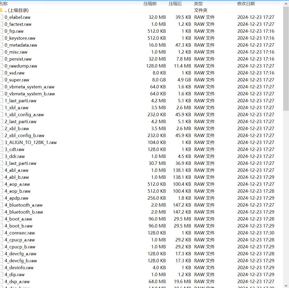Sort by the 类型 column header

click(x=198, y=4)
